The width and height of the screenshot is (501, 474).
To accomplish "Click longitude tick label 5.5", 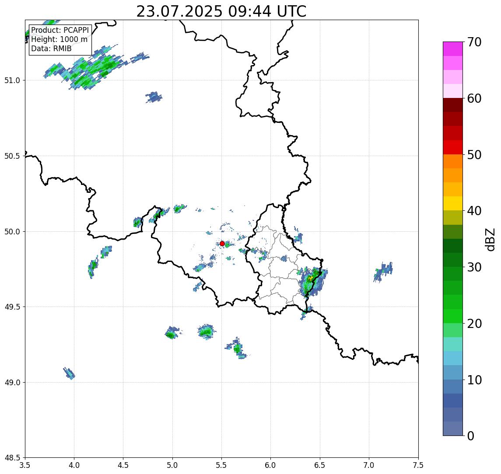I will [x=221, y=465].
